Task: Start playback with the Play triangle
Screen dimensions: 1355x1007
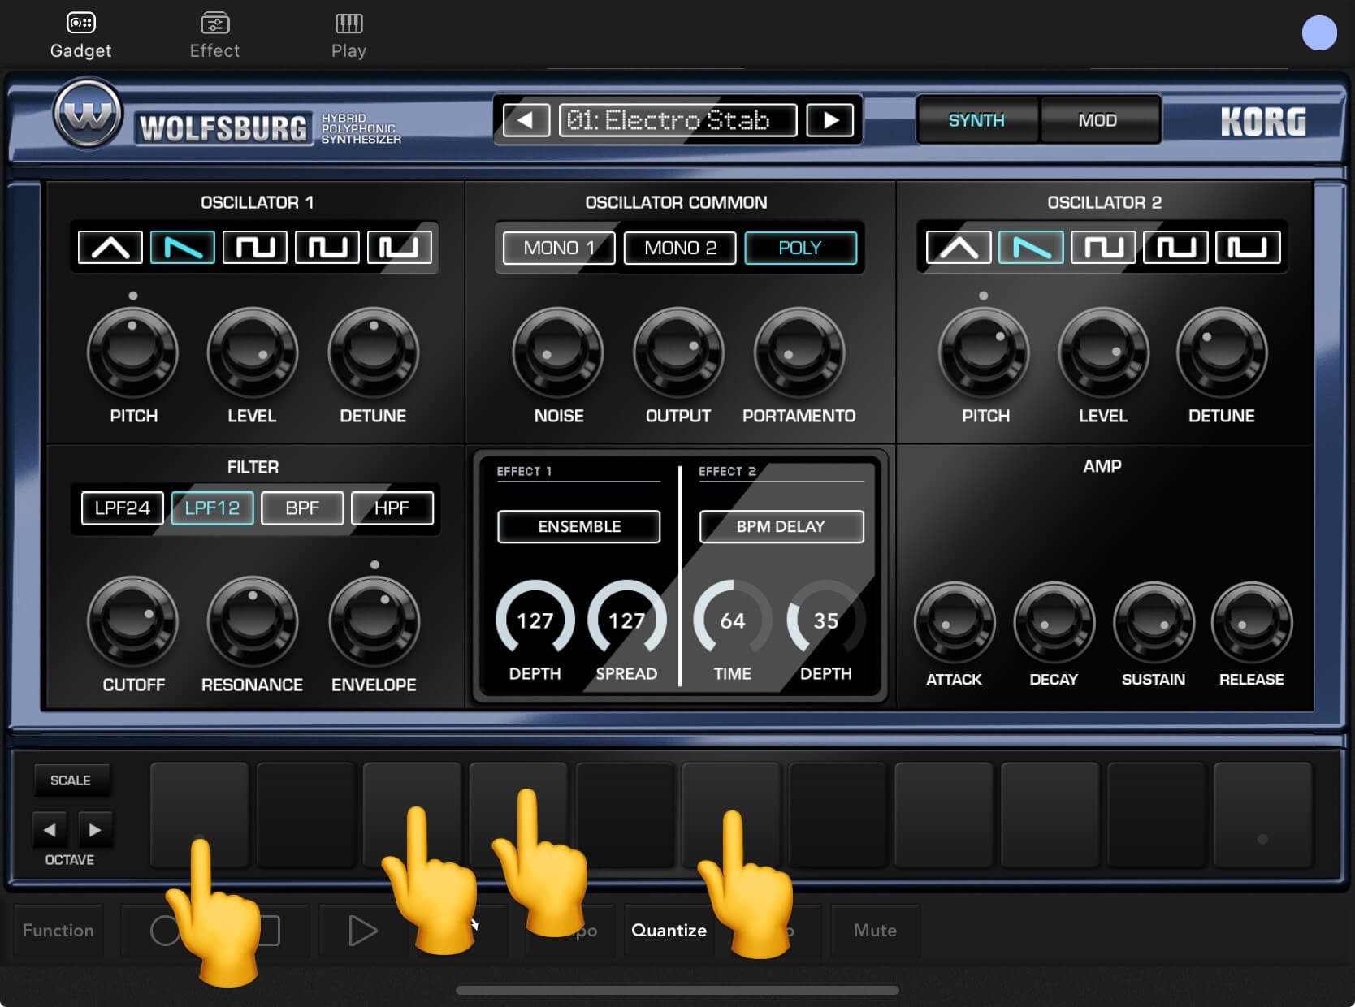Action: click(x=362, y=931)
